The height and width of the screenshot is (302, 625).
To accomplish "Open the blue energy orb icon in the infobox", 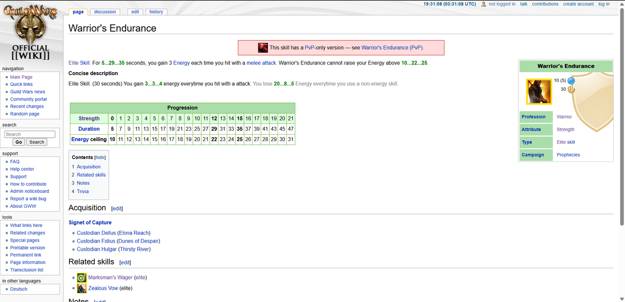I will [571, 81].
